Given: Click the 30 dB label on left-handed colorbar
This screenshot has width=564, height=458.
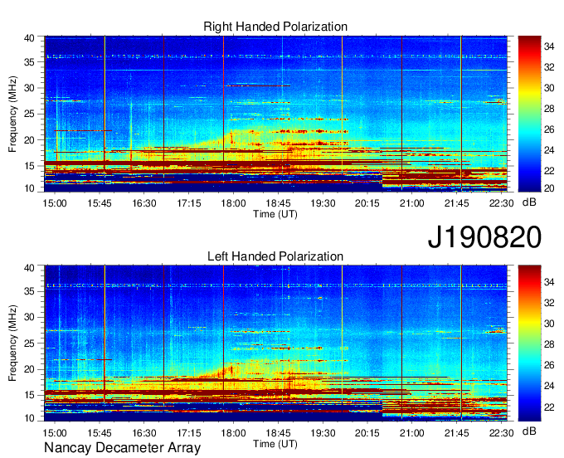Looking at the screenshot, I should pyautogui.click(x=549, y=324).
